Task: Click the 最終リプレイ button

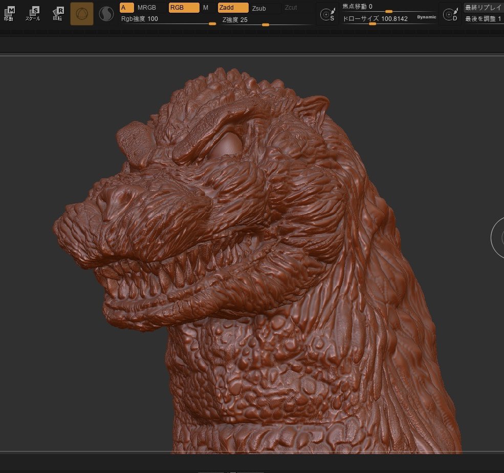Action: pyautogui.click(x=483, y=7)
